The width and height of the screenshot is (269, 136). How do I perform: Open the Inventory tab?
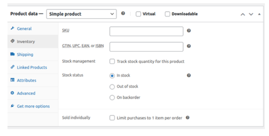click(33, 41)
